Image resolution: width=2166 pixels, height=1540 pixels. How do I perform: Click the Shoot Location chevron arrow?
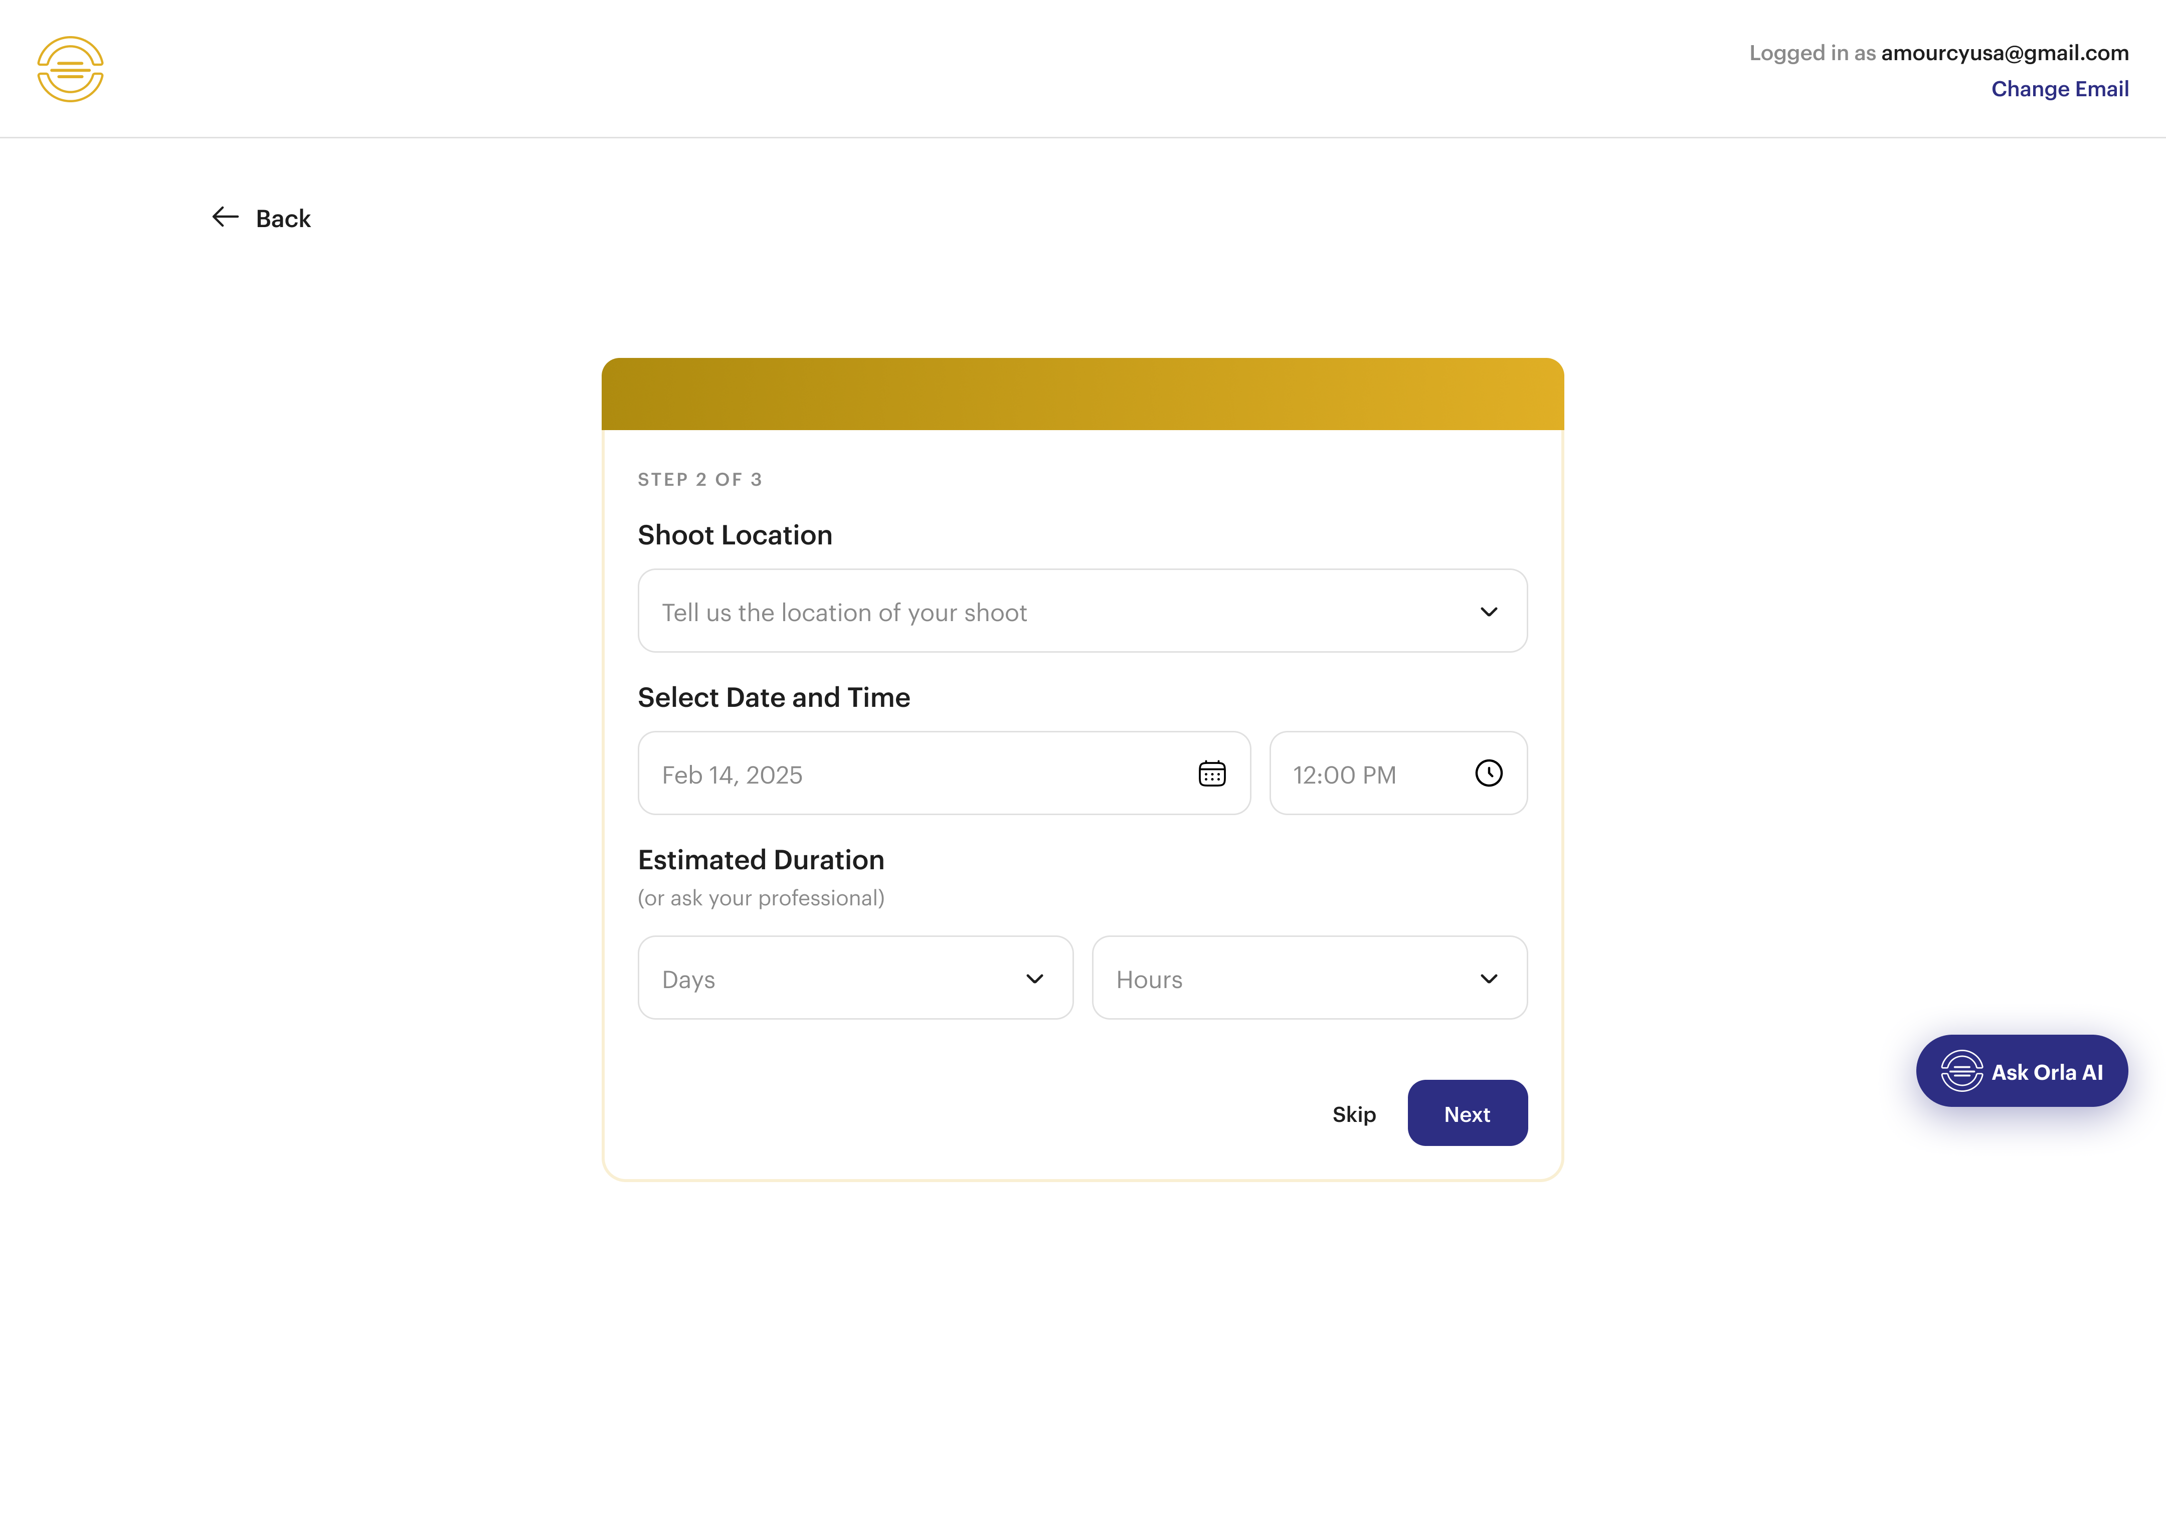coord(1489,613)
